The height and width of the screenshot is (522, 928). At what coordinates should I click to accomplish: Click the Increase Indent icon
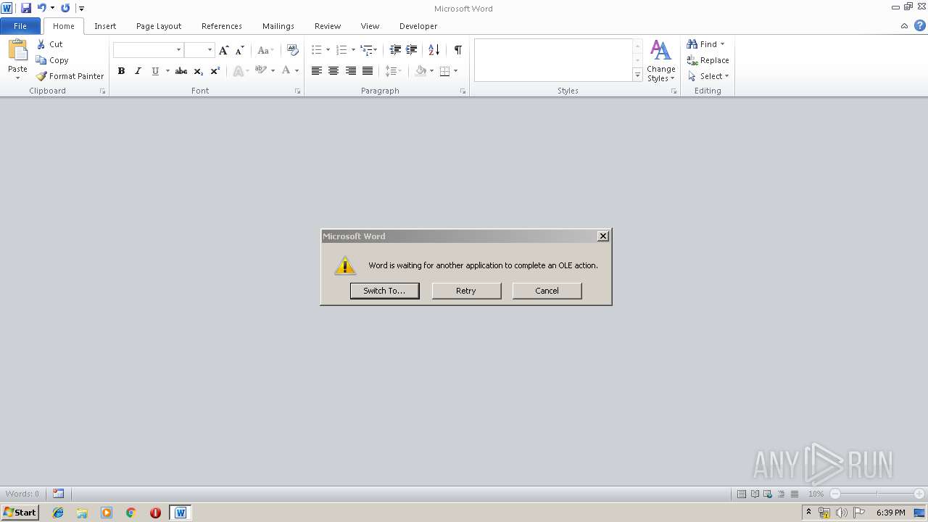pyautogui.click(x=412, y=50)
